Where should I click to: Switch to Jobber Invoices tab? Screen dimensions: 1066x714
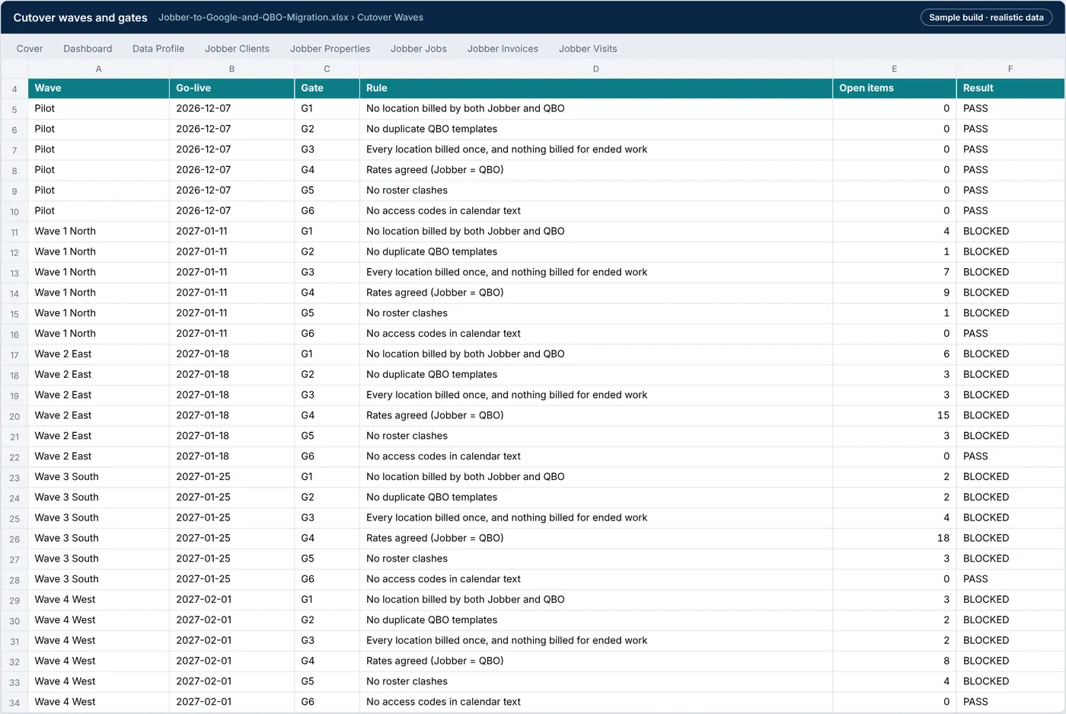[503, 49]
